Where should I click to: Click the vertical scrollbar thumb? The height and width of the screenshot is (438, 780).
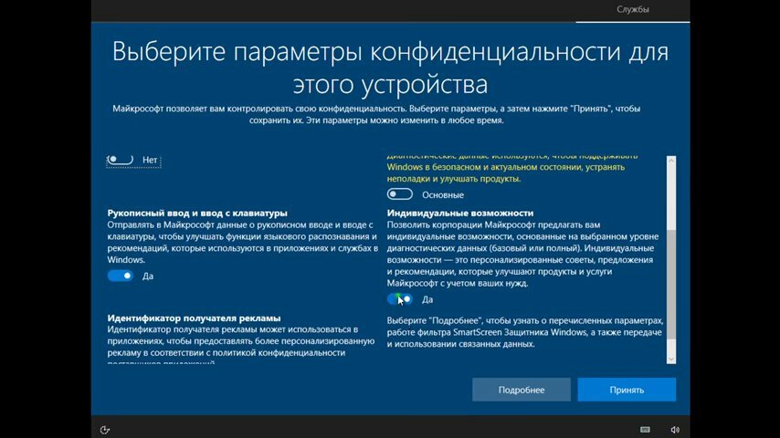tap(671, 285)
